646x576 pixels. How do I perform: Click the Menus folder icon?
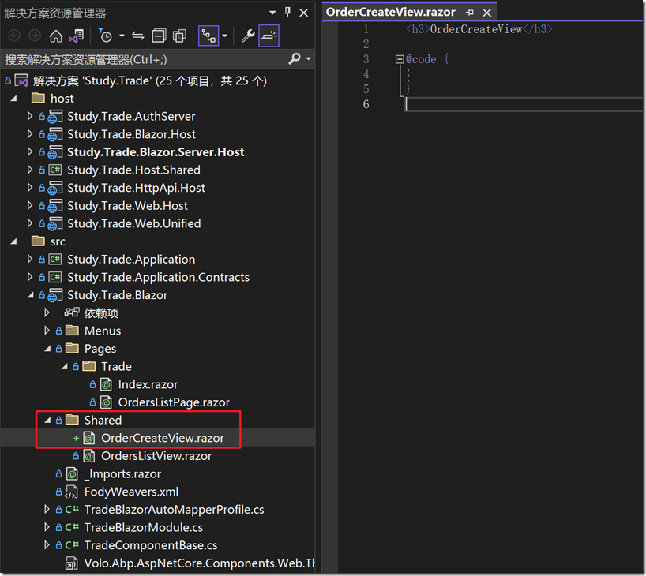72,330
